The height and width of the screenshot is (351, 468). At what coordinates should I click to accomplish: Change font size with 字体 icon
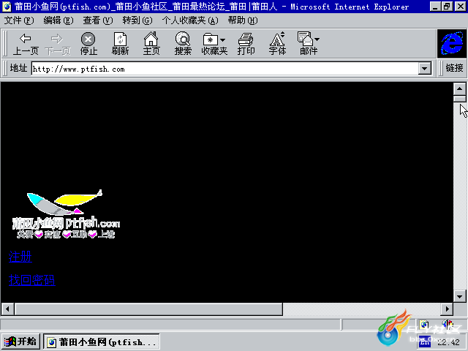pos(277,44)
